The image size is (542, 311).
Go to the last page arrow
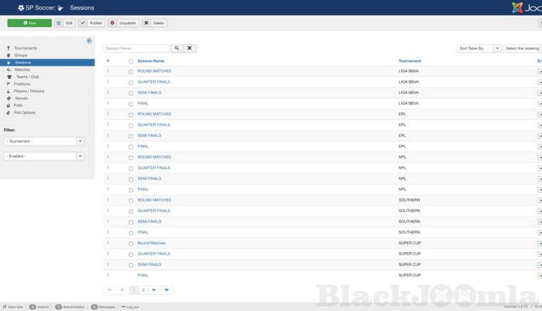[166, 289]
